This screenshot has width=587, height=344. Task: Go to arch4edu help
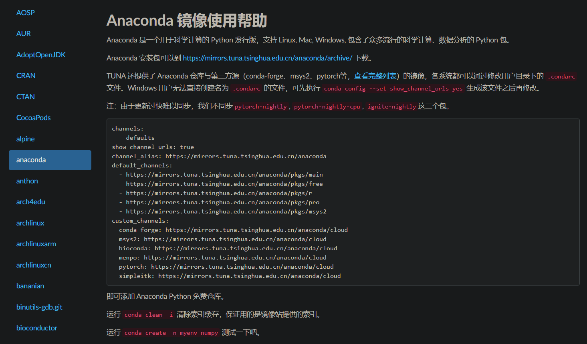pos(30,202)
